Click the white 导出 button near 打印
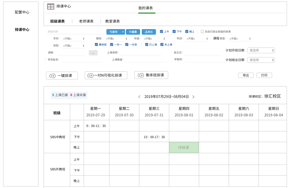This screenshot has height=188, width=289. tap(246, 75)
